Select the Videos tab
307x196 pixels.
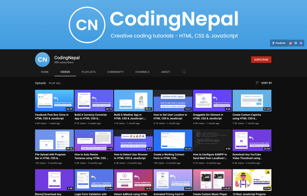coord(65,72)
